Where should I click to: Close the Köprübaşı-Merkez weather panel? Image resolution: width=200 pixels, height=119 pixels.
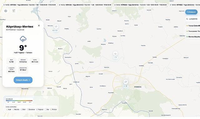click(39, 26)
